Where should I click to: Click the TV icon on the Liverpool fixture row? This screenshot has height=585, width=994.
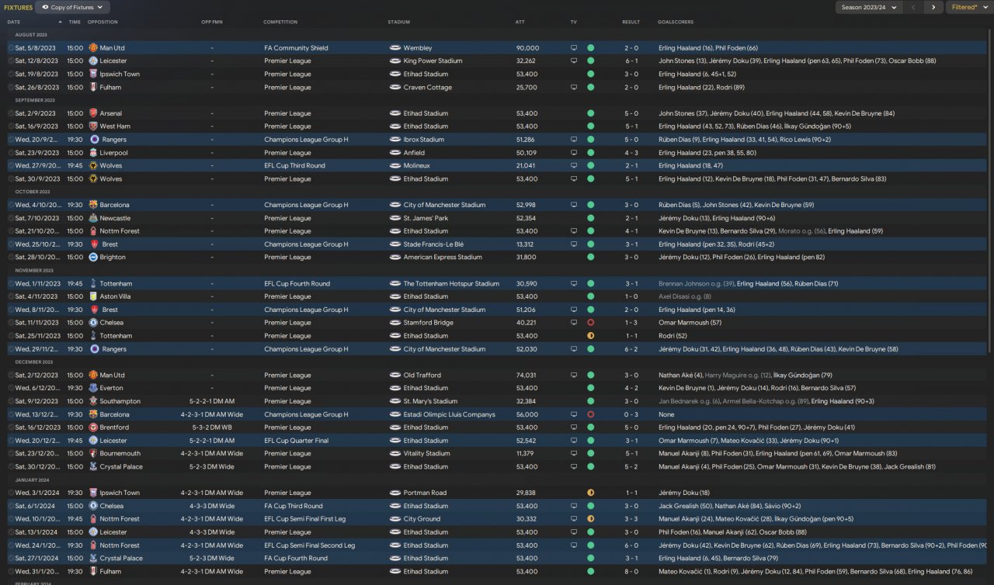[x=574, y=153]
